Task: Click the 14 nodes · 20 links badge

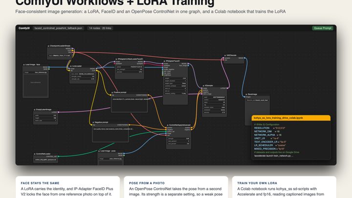Action: [100, 28]
